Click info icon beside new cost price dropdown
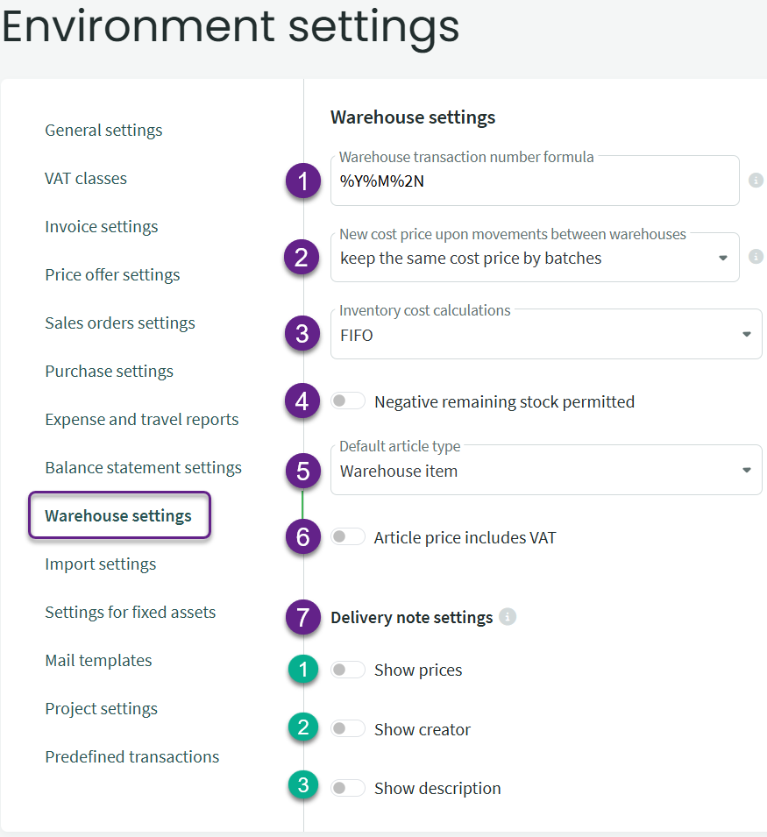Viewport: 767px width, 837px height. (x=756, y=257)
